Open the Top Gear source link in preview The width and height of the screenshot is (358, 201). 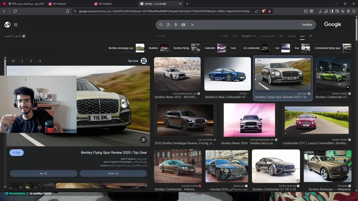point(137,61)
